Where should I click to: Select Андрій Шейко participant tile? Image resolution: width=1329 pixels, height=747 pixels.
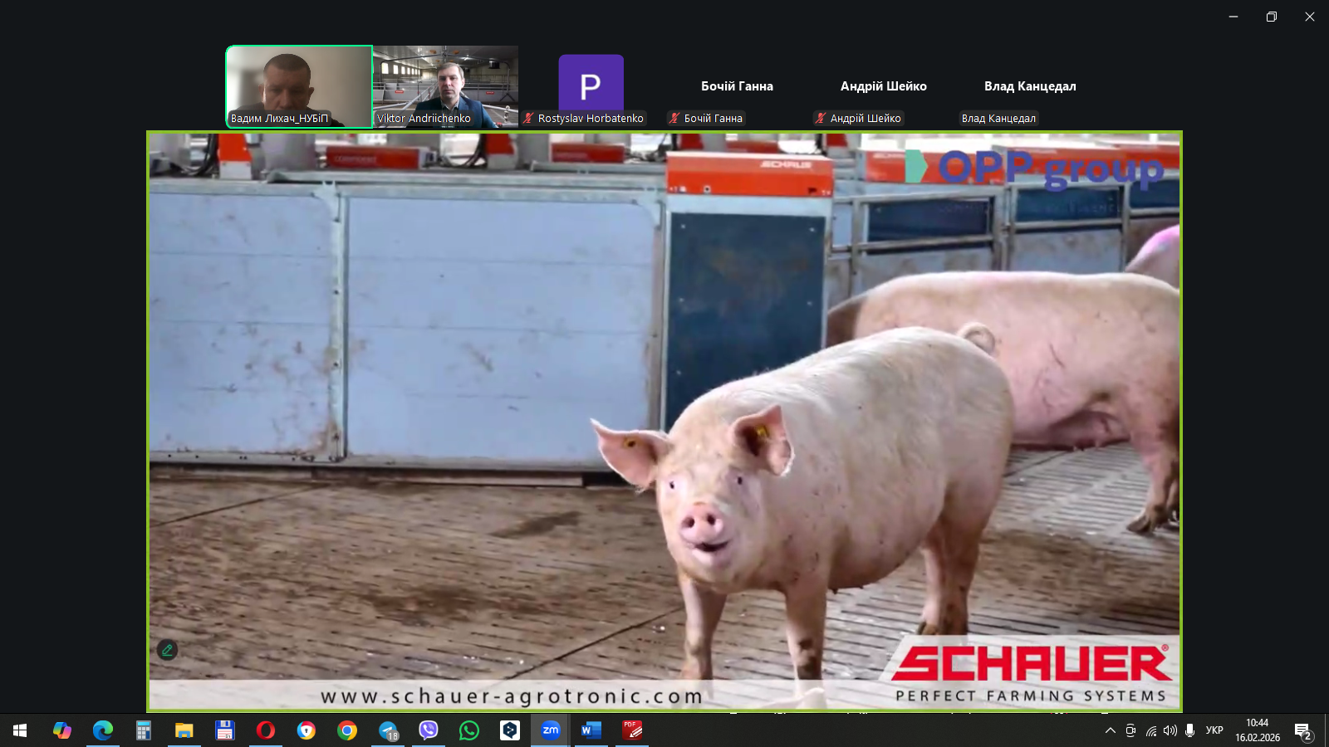[x=883, y=86]
